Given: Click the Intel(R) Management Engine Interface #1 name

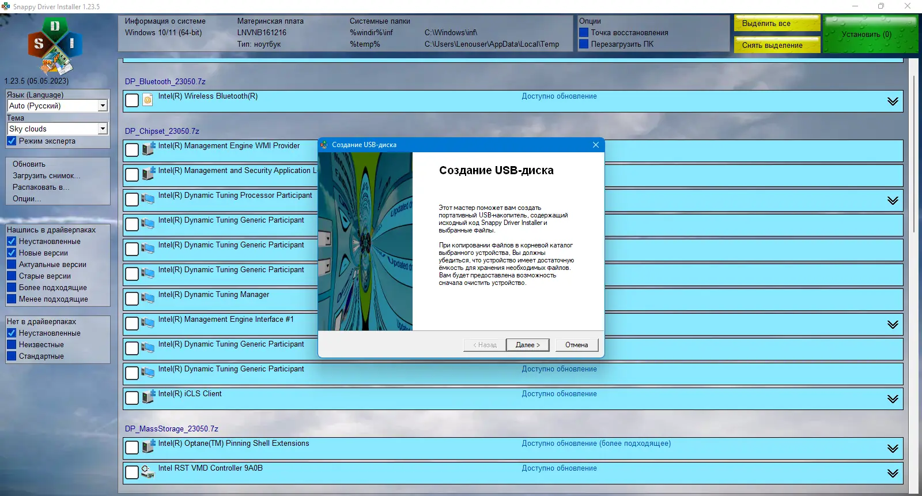Looking at the screenshot, I should pos(226,320).
